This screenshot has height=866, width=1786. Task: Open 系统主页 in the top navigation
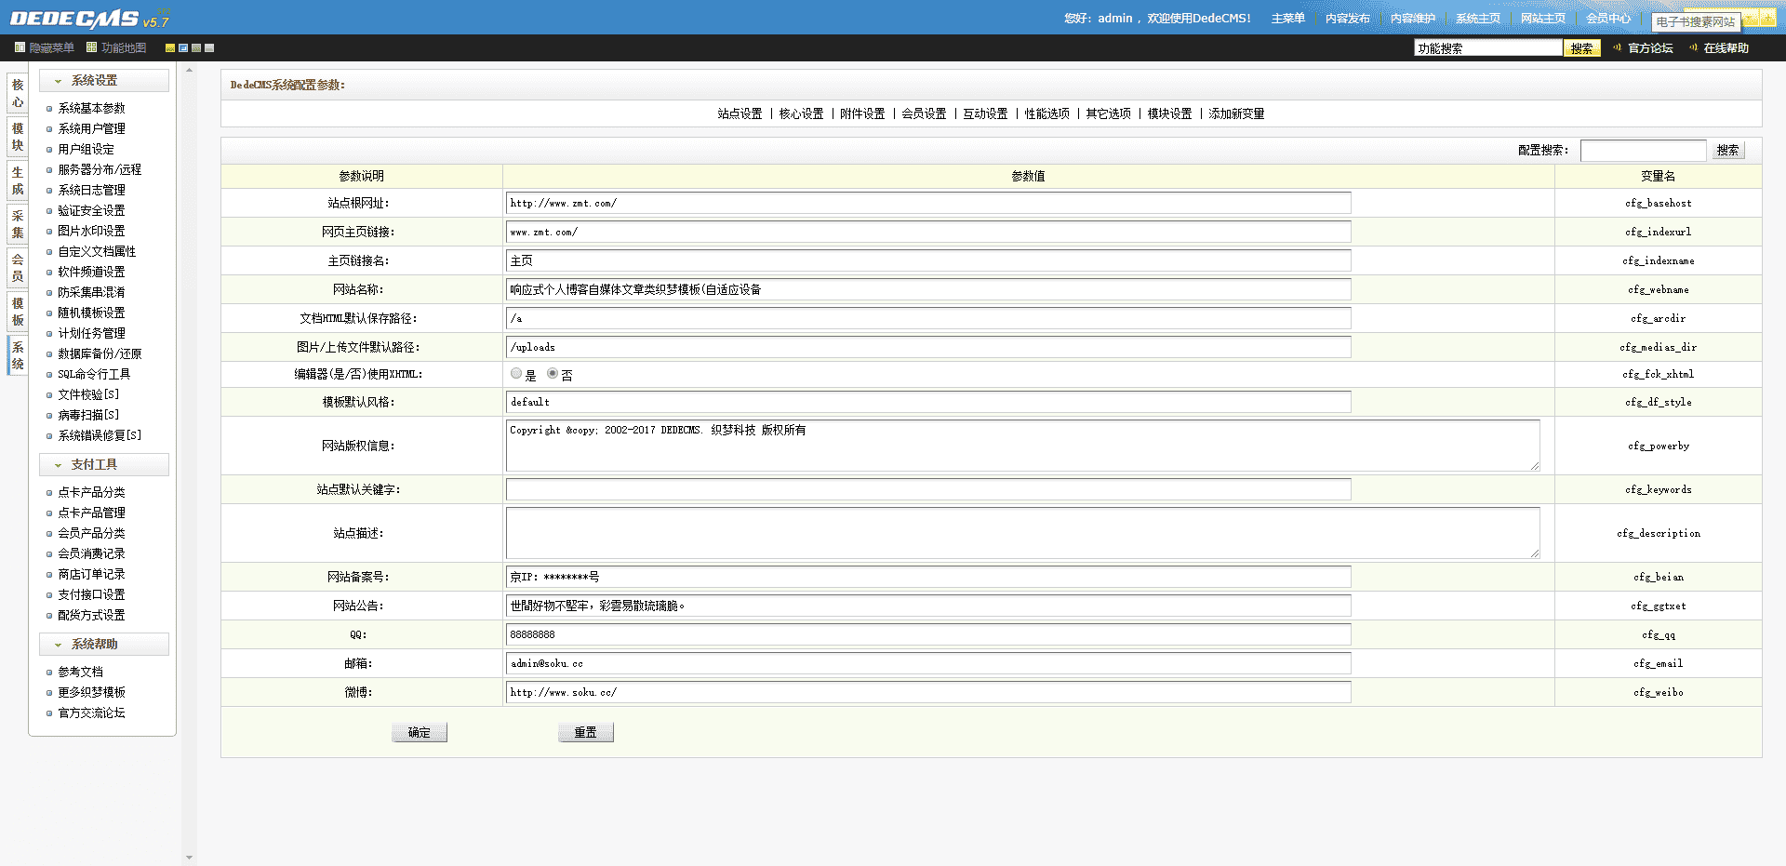point(1478,19)
